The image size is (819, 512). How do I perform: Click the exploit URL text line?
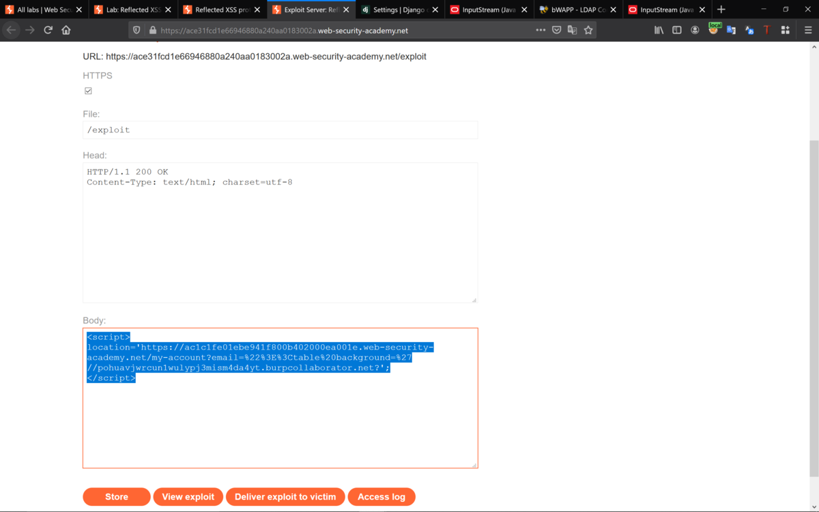point(255,57)
